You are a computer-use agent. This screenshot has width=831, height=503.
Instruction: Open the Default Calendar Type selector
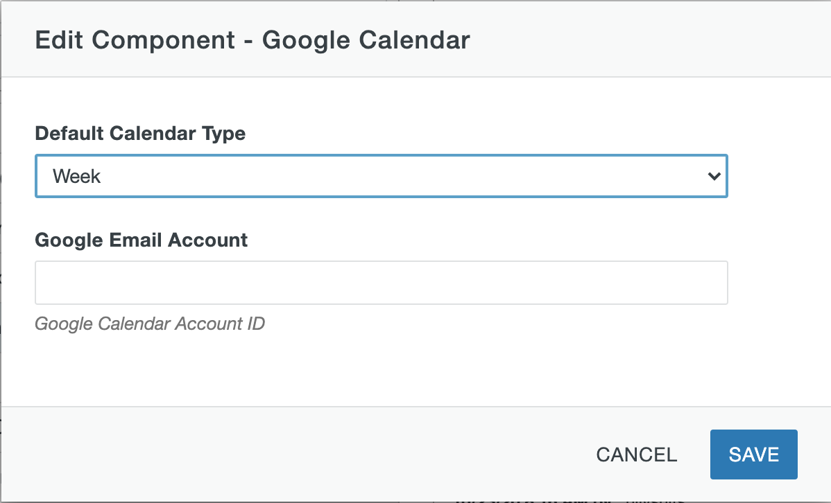pos(381,177)
